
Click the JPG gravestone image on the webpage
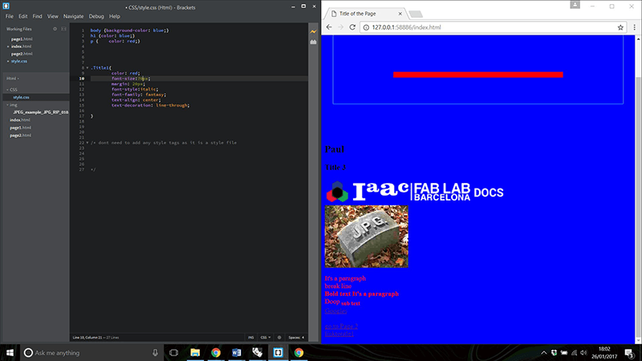[367, 237]
